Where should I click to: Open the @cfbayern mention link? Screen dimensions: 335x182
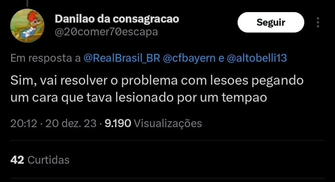pyautogui.click(x=189, y=58)
